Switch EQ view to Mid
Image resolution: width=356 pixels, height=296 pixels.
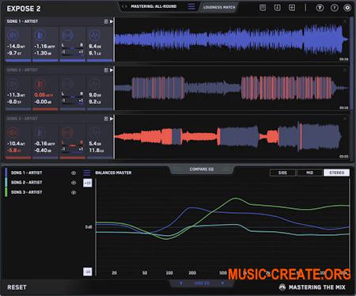[309, 173]
